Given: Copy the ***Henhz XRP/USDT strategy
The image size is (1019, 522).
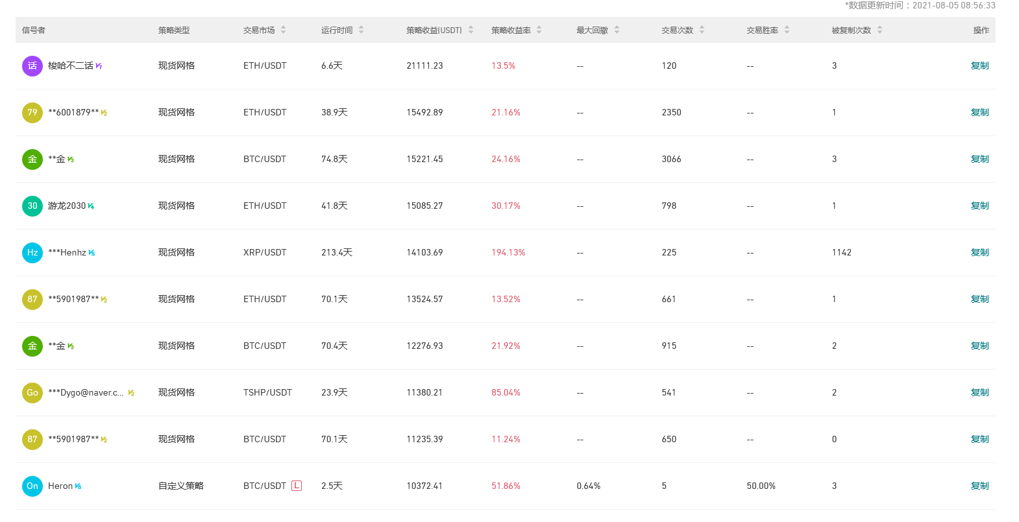Looking at the screenshot, I should point(979,252).
